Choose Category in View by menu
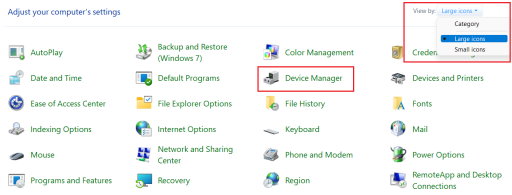Image resolution: width=512 pixels, height=195 pixels. coord(466,24)
